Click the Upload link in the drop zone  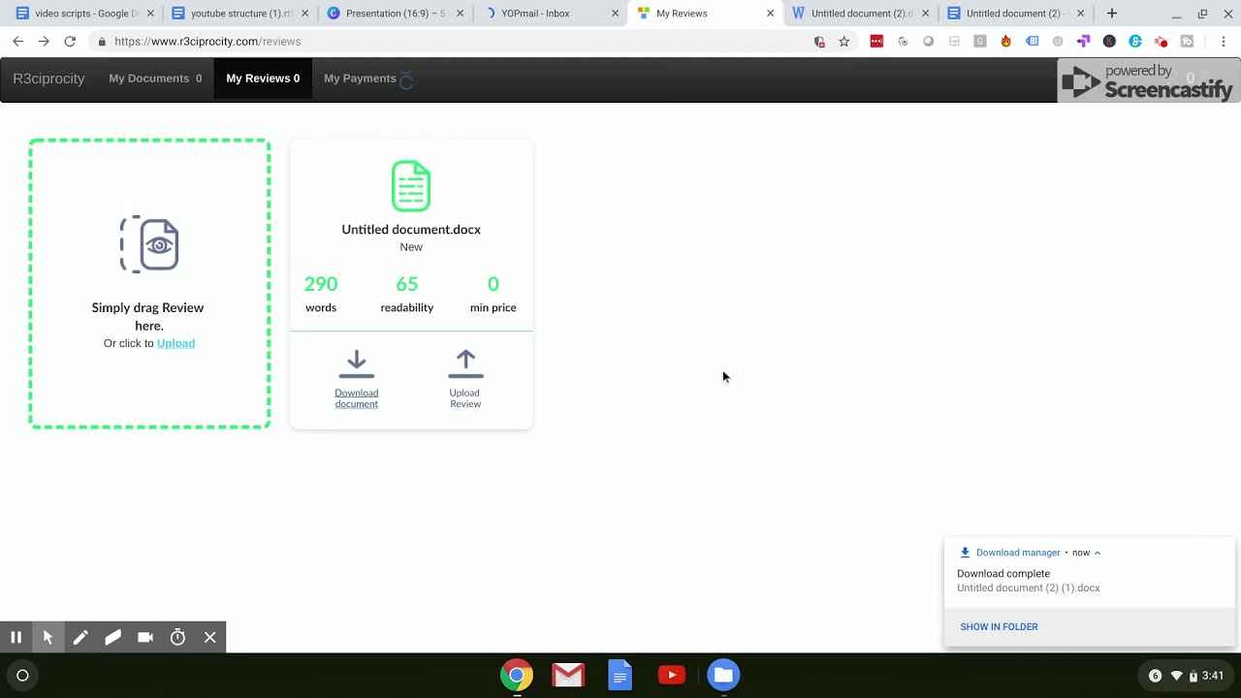[175, 343]
